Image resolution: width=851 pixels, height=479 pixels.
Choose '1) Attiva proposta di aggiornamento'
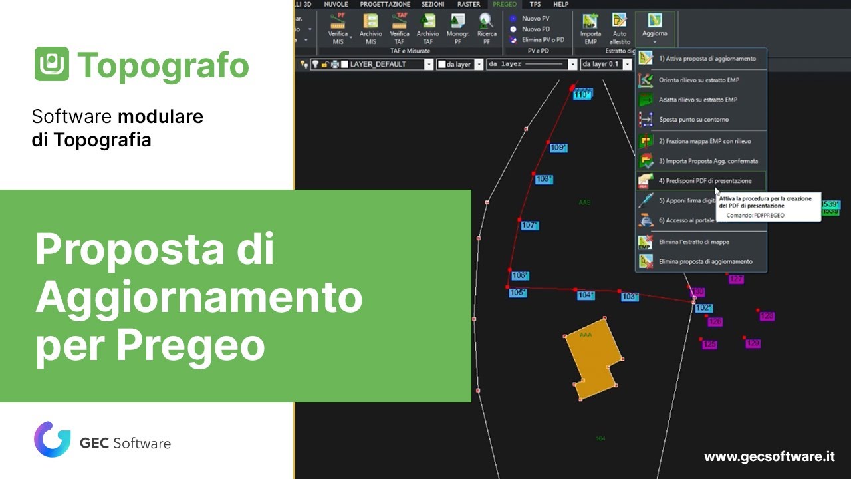coord(701,59)
